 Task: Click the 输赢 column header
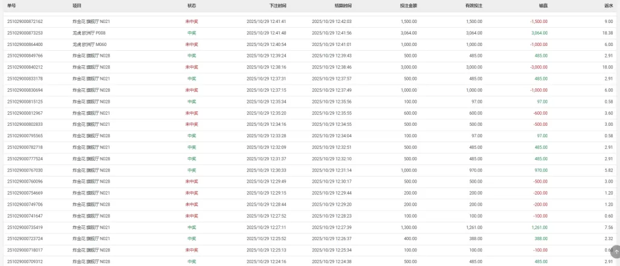543,5
